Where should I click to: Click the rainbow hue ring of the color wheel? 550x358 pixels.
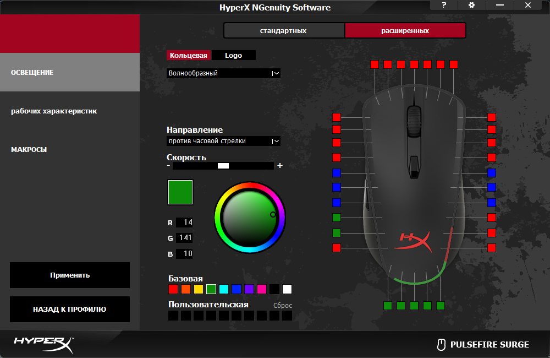click(x=218, y=218)
